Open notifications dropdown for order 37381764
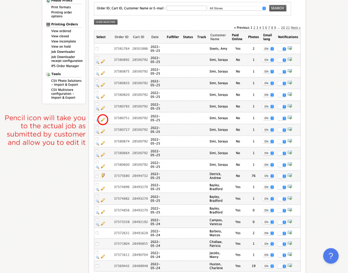Viewport: 348px width, 273px height. [x=282, y=49]
